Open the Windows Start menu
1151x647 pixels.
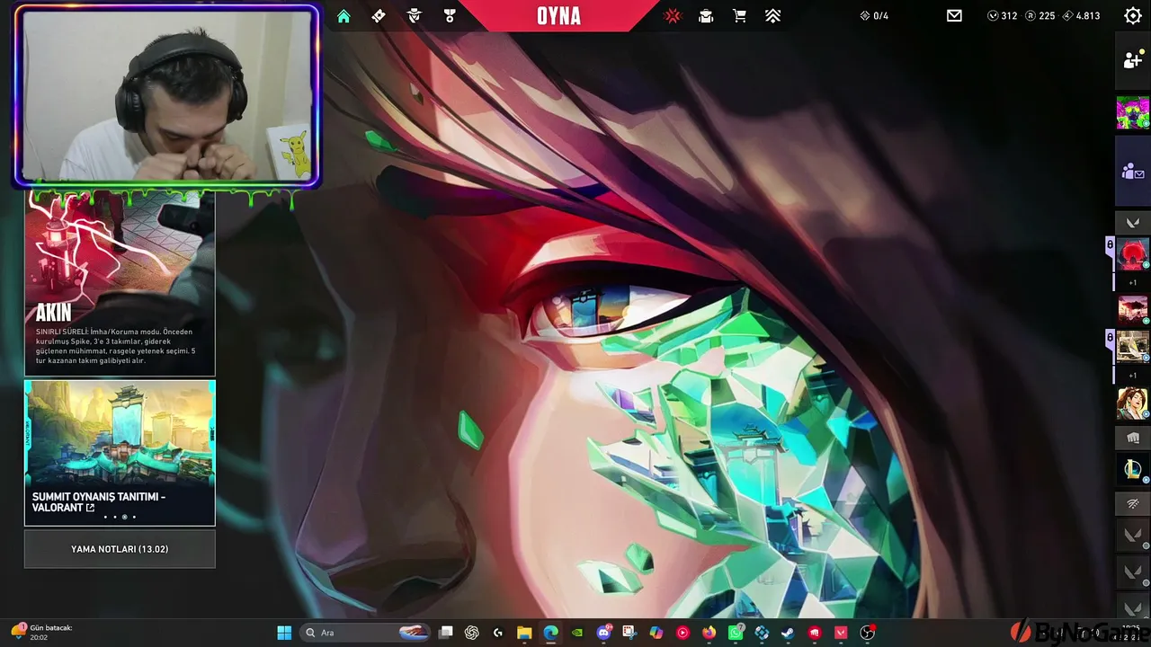[284, 633]
